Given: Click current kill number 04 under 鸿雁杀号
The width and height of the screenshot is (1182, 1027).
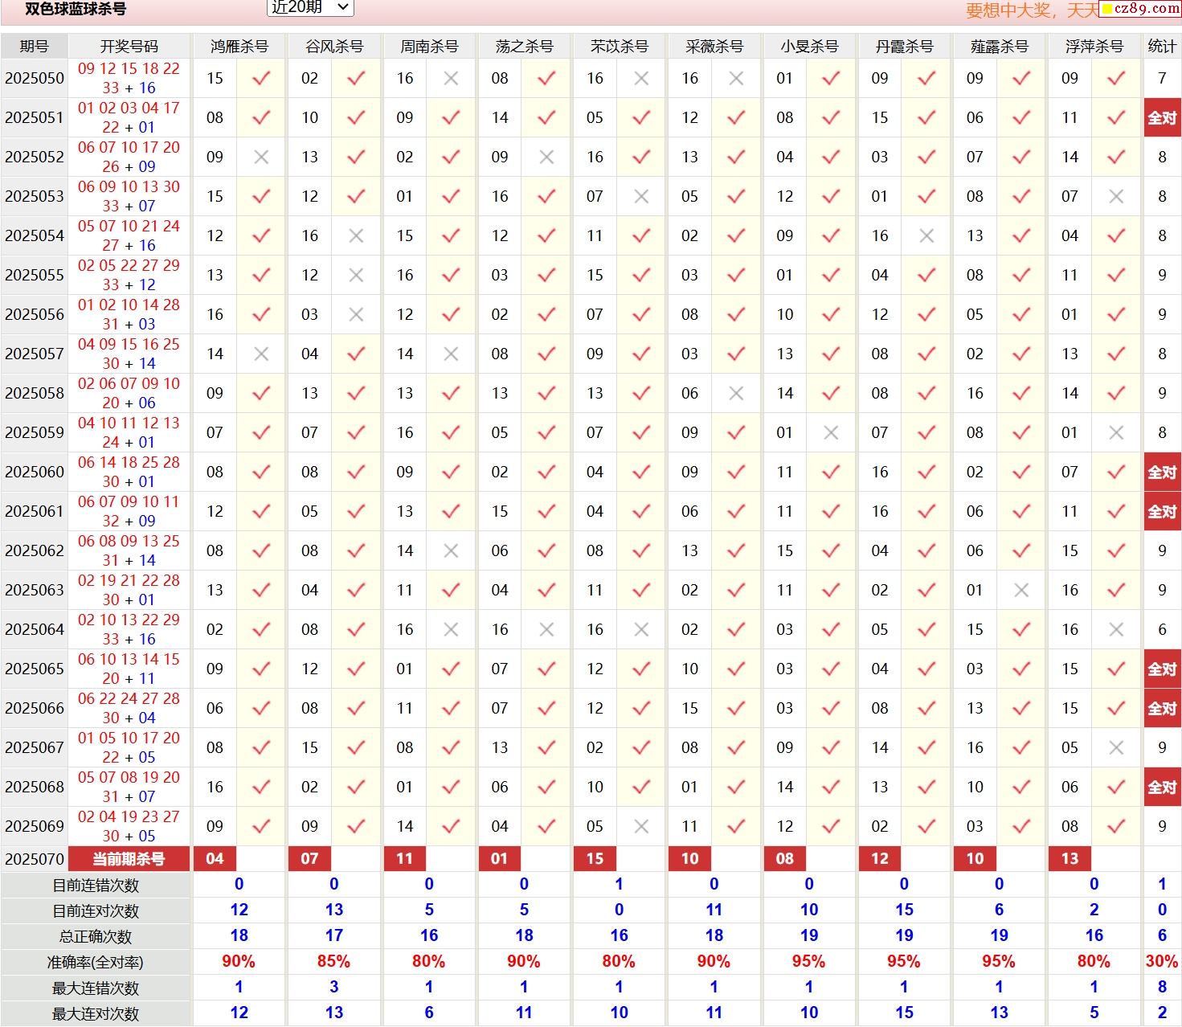Looking at the screenshot, I should (x=215, y=858).
